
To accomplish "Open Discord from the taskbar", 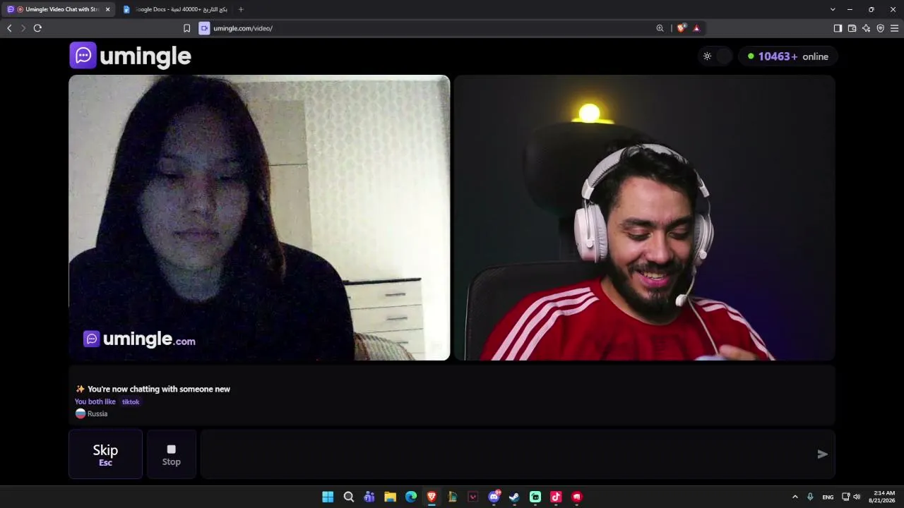I will pyautogui.click(x=494, y=497).
